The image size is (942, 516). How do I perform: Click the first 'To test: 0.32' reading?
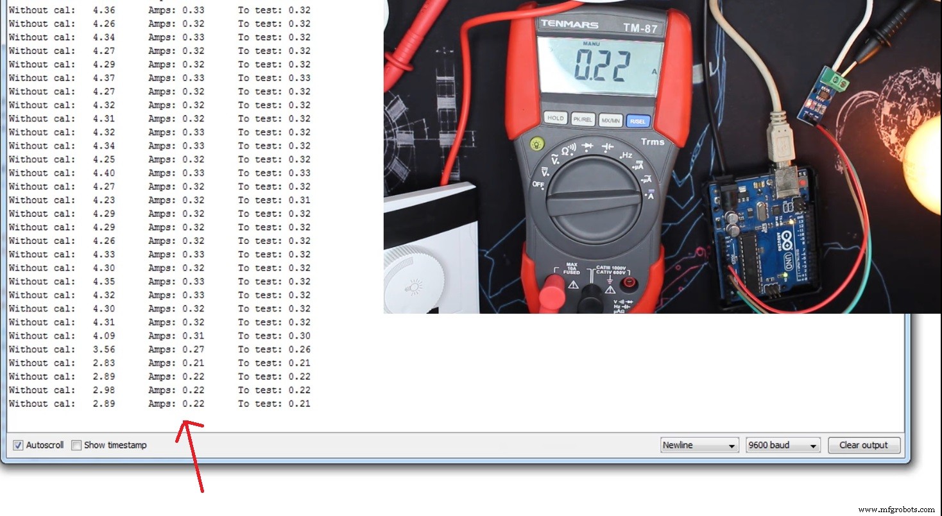pyautogui.click(x=274, y=10)
